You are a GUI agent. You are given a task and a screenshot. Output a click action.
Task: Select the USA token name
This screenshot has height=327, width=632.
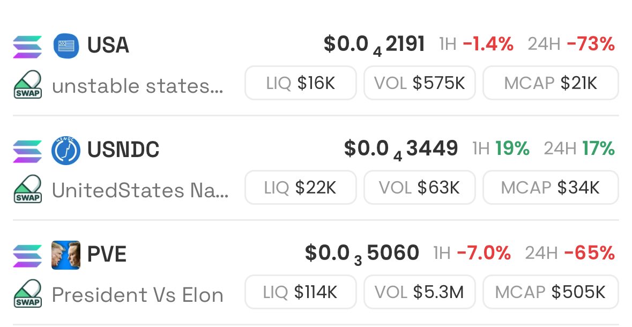tap(108, 45)
